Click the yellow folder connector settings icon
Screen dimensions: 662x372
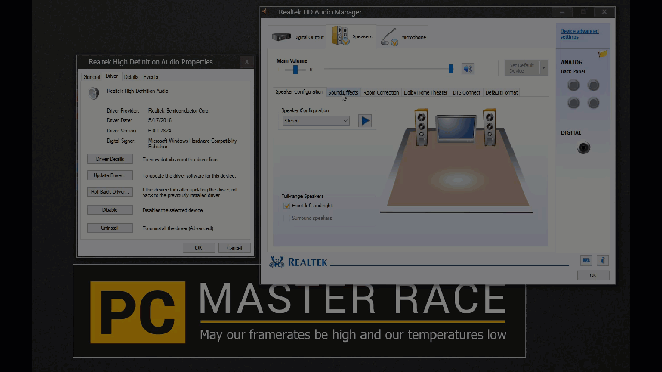click(x=603, y=54)
